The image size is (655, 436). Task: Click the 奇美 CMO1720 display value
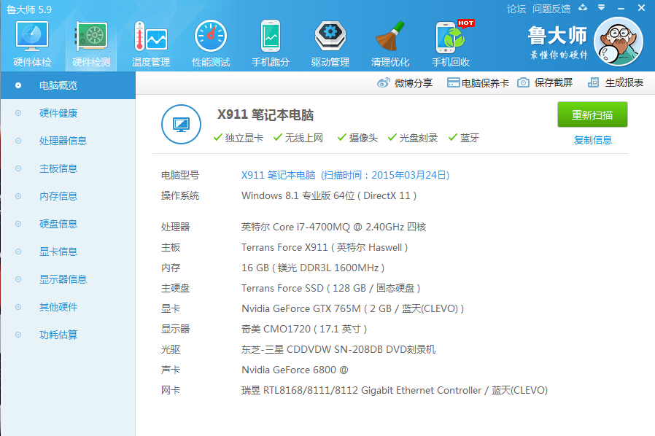tap(304, 329)
